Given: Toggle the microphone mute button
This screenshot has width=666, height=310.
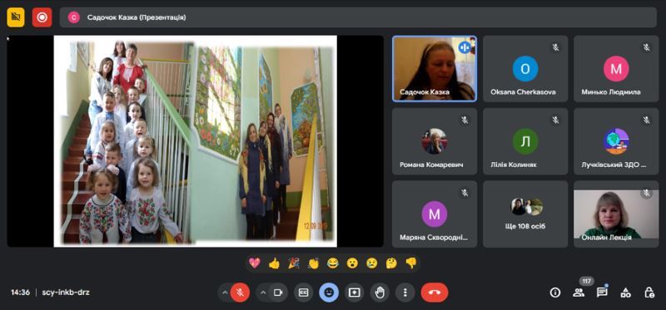Looking at the screenshot, I should pyautogui.click(x=240, y=293).
